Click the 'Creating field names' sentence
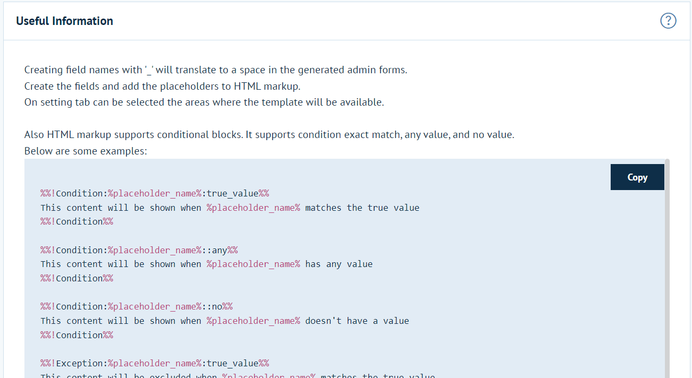 click(x=215, y=70)
